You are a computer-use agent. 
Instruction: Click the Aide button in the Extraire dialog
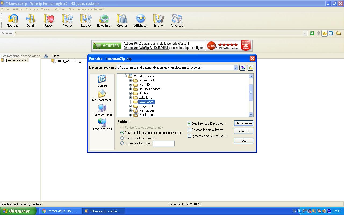click(x=243, y=141)
